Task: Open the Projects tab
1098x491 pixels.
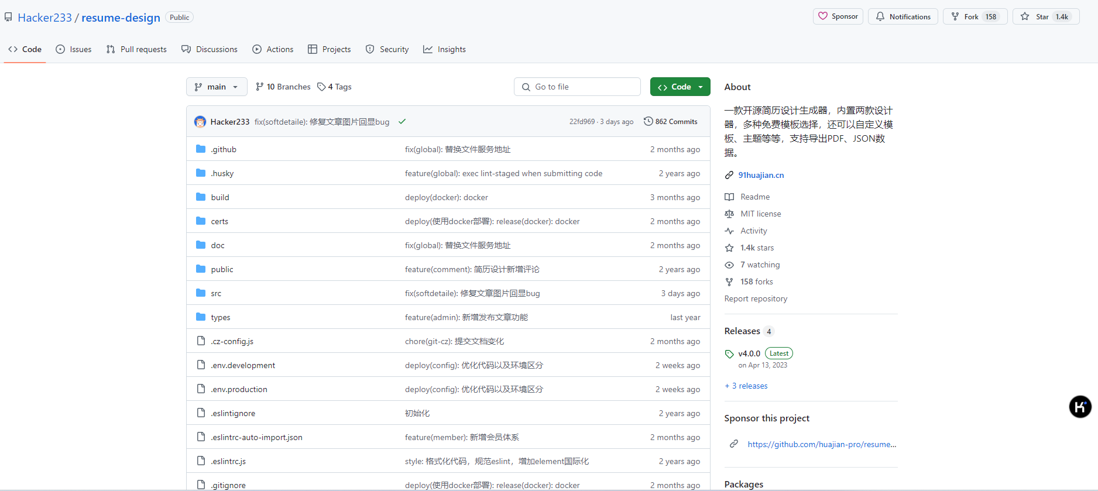Action: [x=330, y=49]
